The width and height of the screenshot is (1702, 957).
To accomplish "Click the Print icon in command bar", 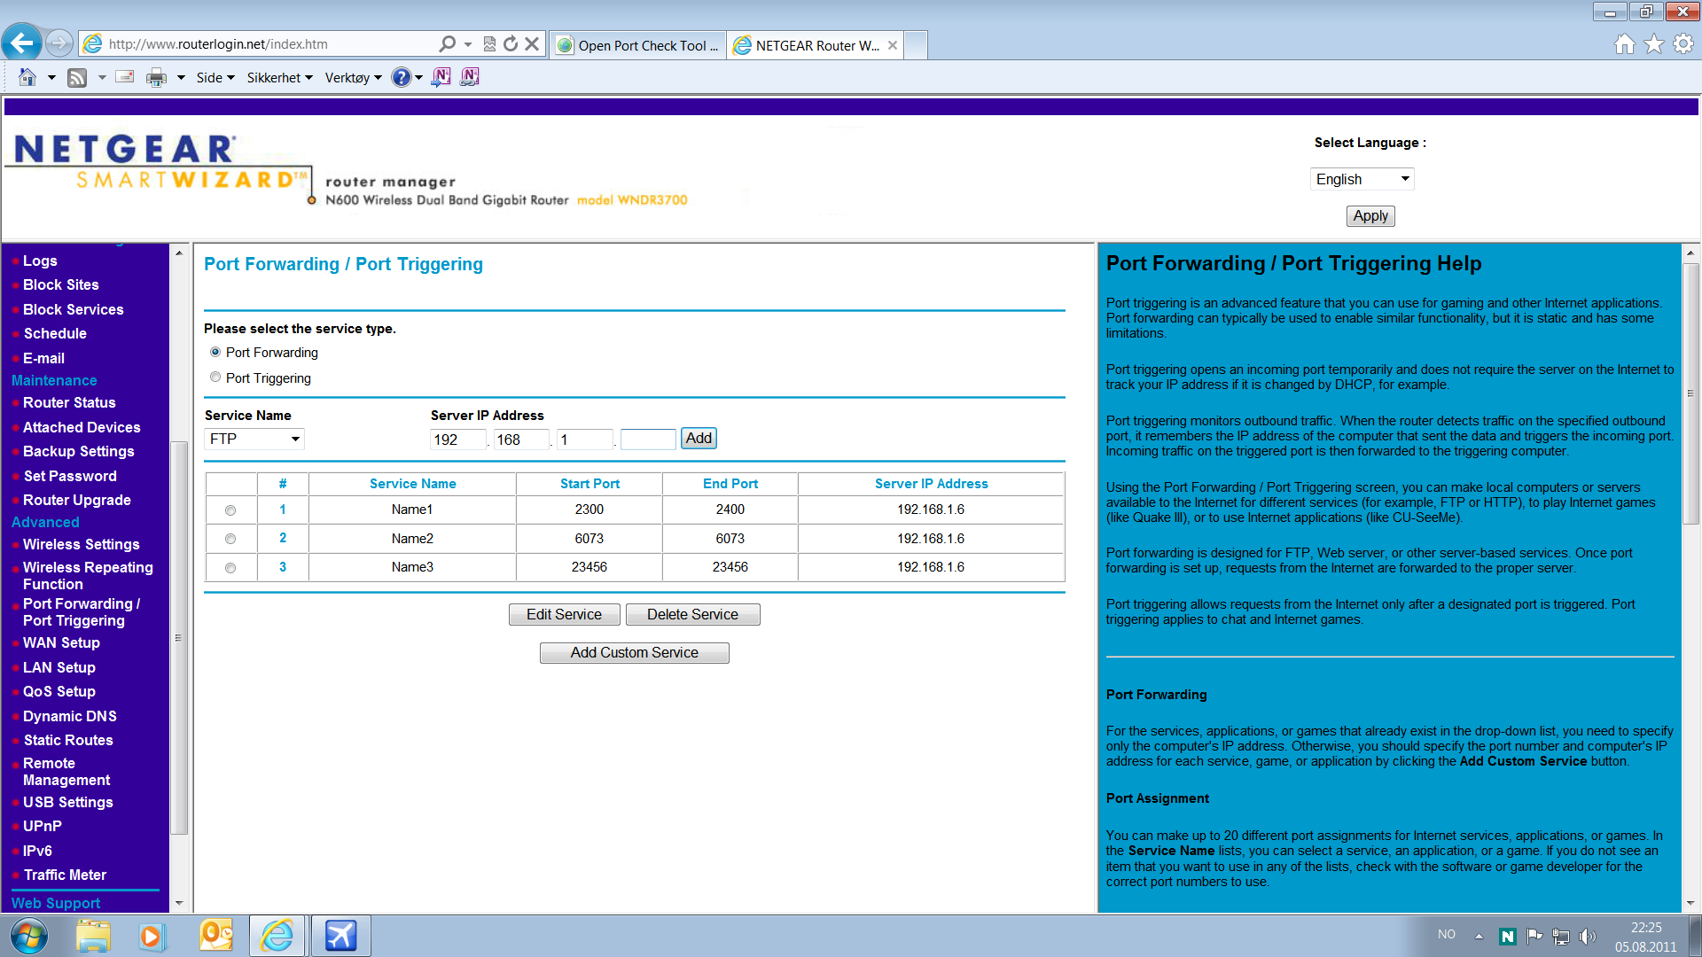I will click(x=156, y=78).
